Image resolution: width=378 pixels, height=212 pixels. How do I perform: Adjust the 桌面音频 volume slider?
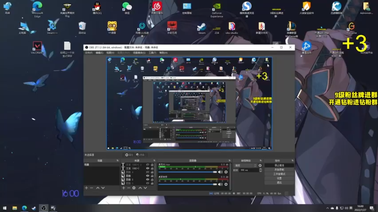[x=188, y=184]
